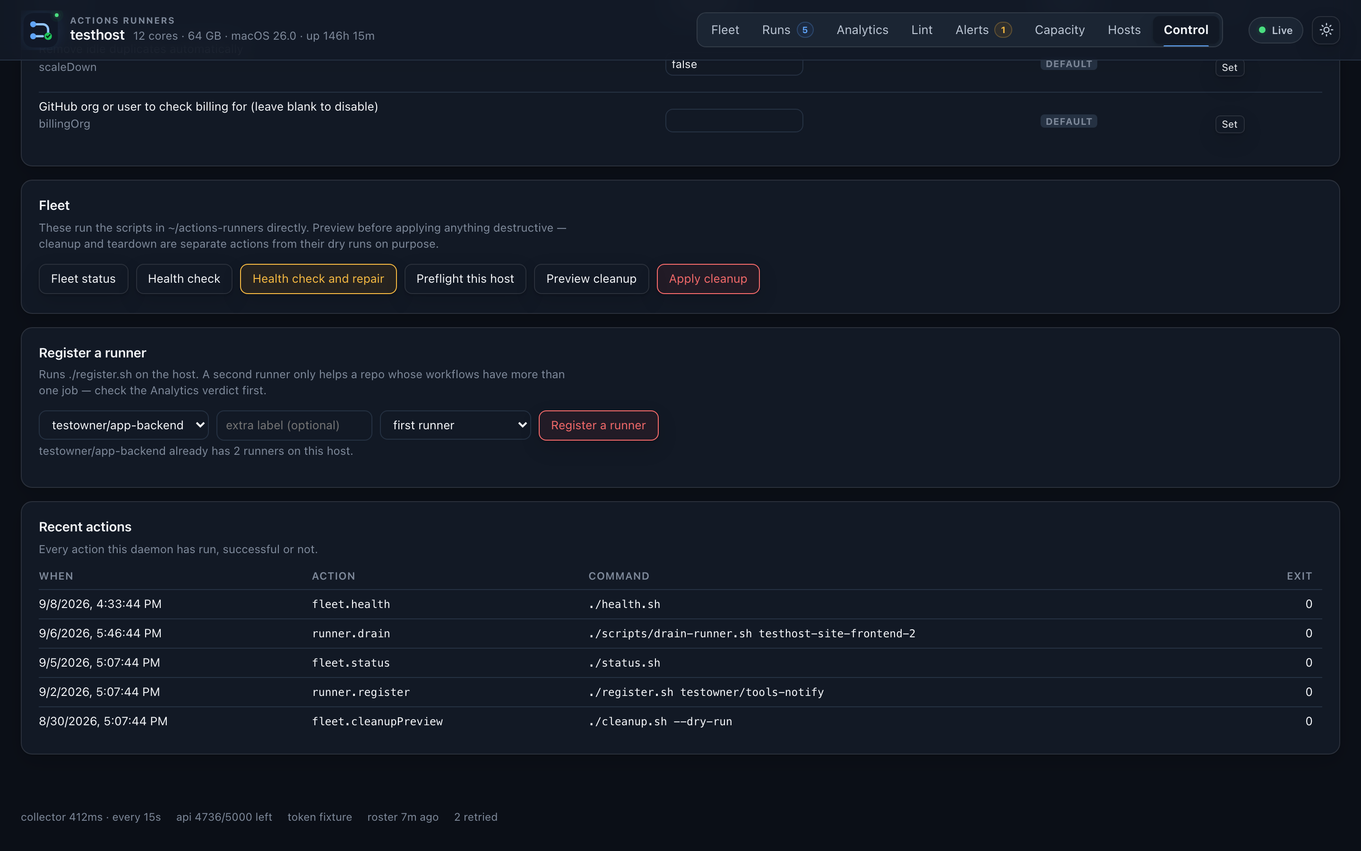Click the 2 retried status entry
This screenshot has height=851, width=1361.
point(476,816)
